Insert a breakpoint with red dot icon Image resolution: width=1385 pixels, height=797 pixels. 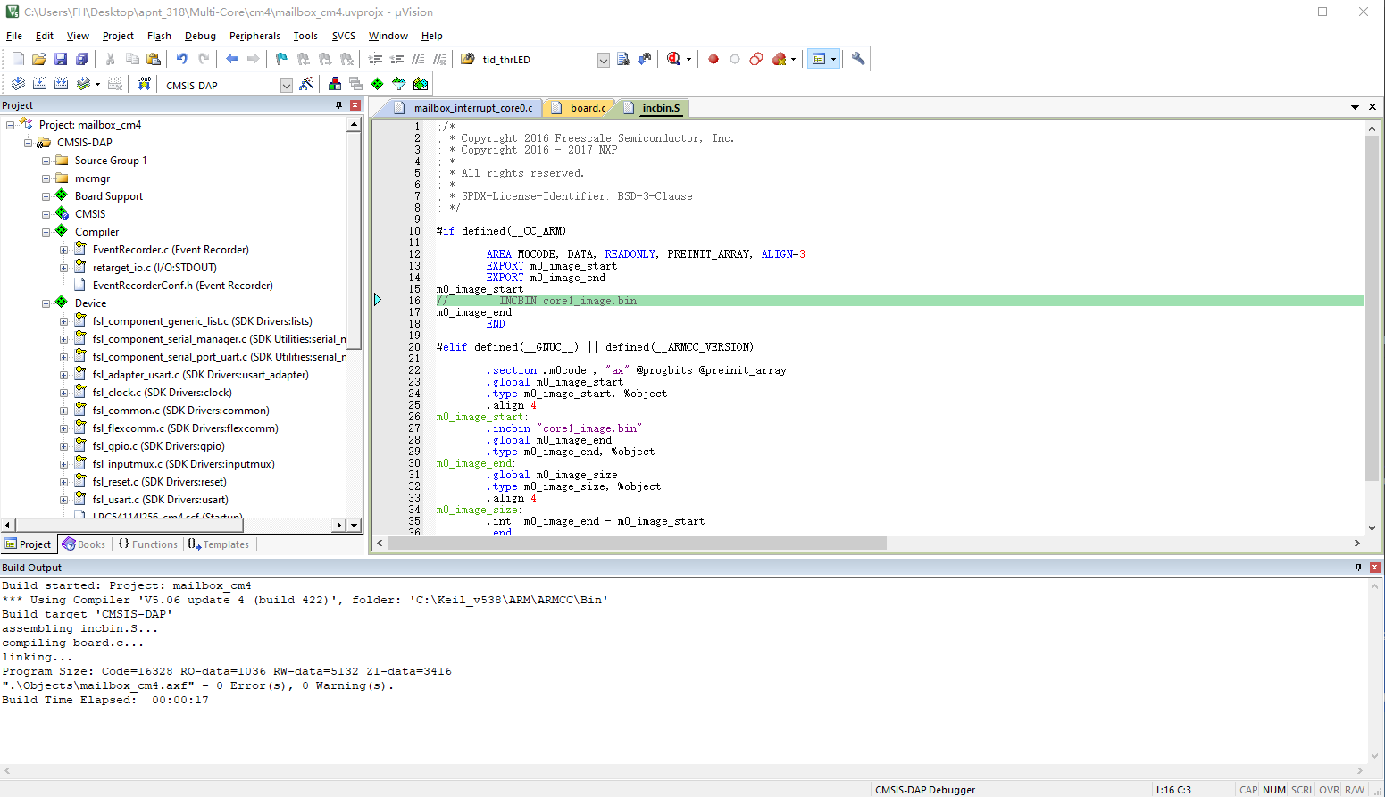pos(713,59)
